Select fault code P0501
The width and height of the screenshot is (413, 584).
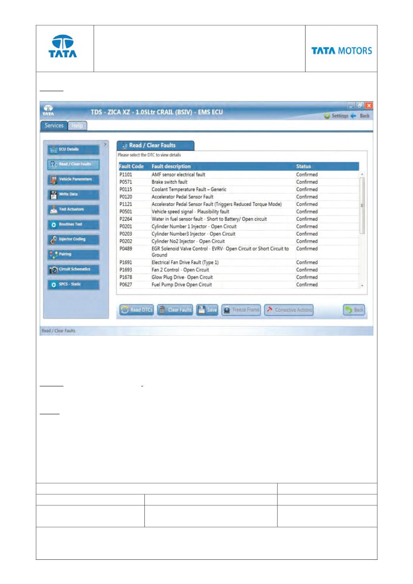tap(126, 212)
